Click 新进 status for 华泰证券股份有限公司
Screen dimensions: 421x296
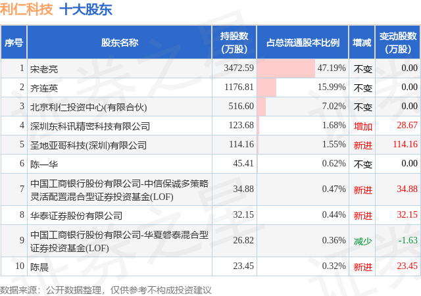point(362,215)
